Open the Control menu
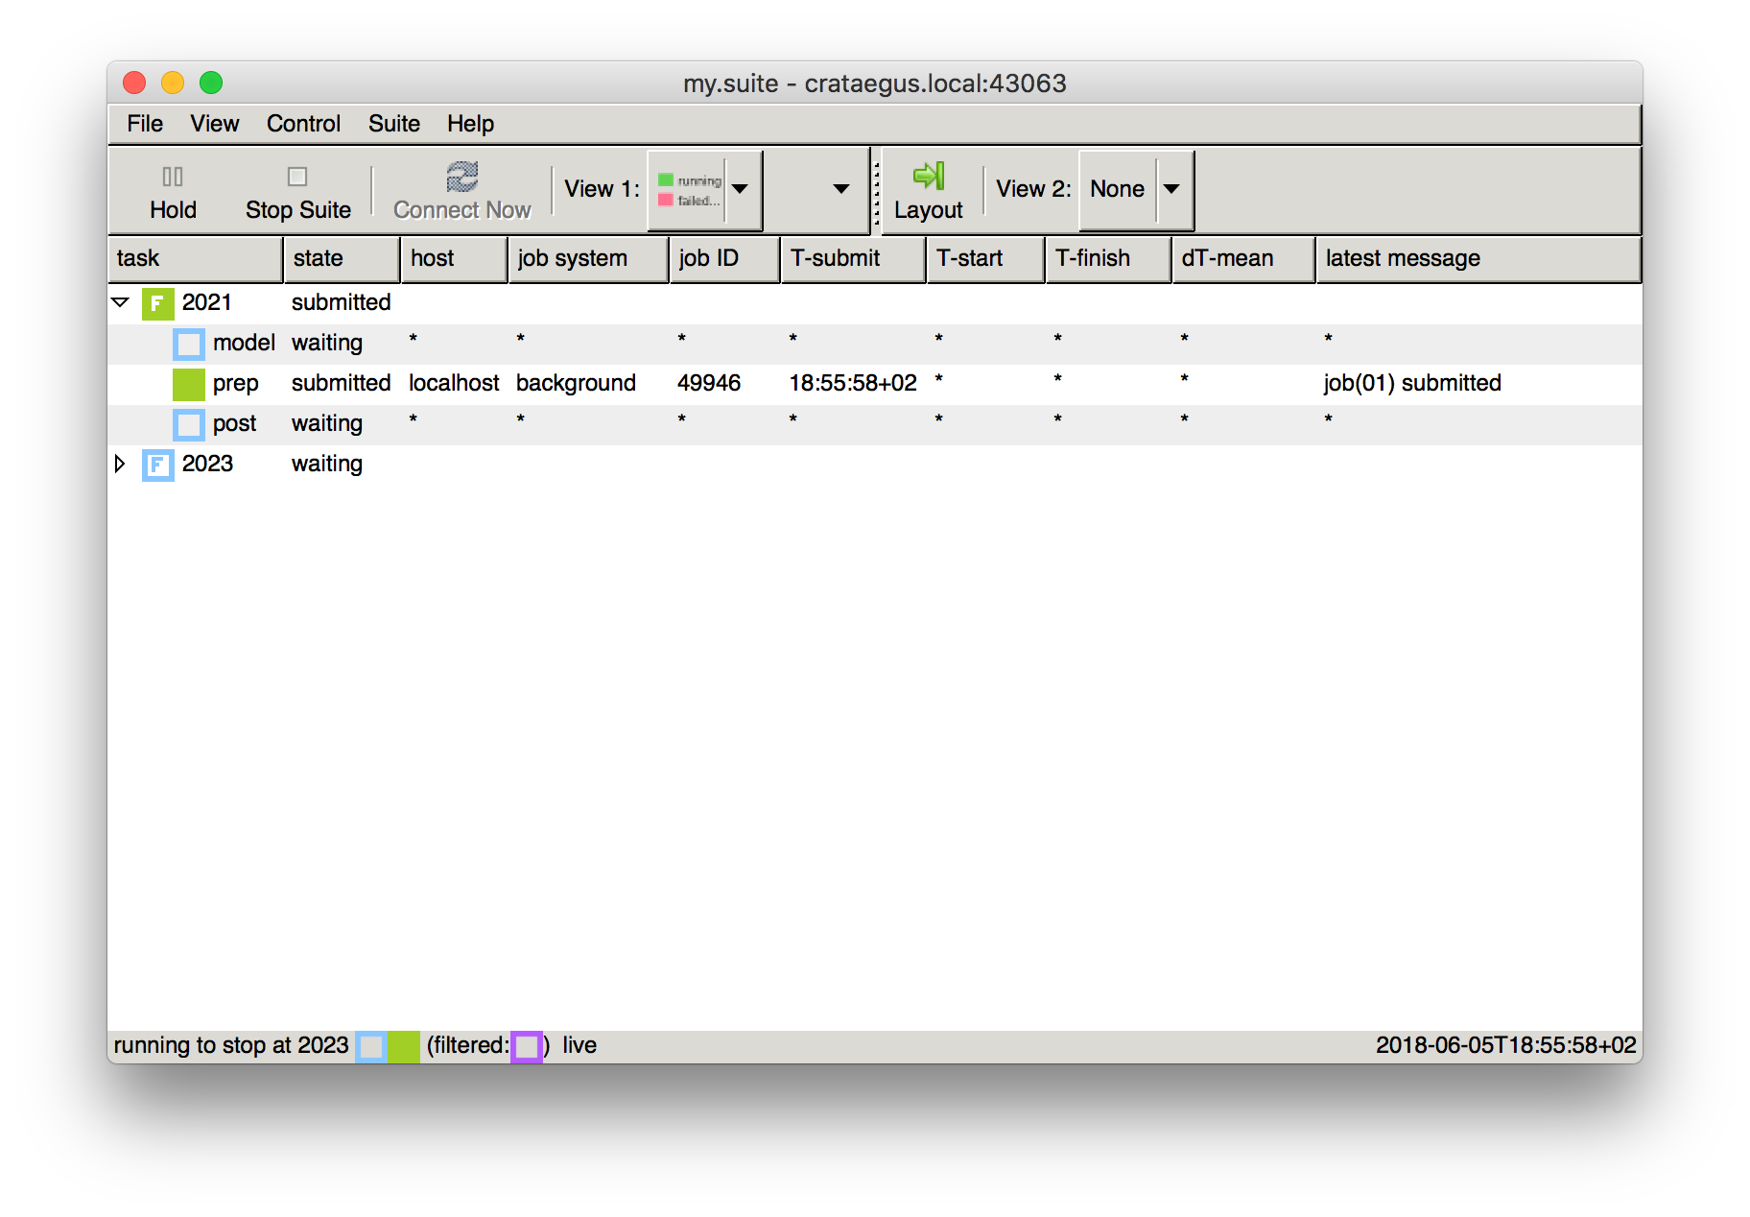1750x1217 pixels. pyautogui.click(x=303, y=123)
